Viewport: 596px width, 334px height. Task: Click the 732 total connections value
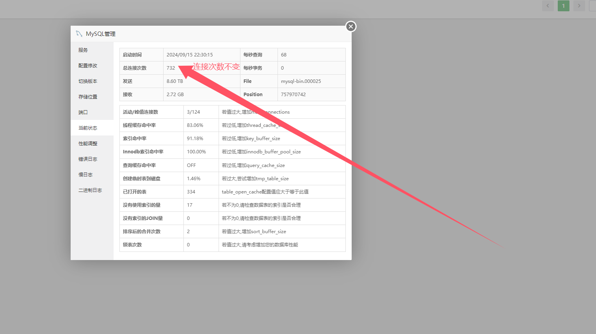point(171,68)
